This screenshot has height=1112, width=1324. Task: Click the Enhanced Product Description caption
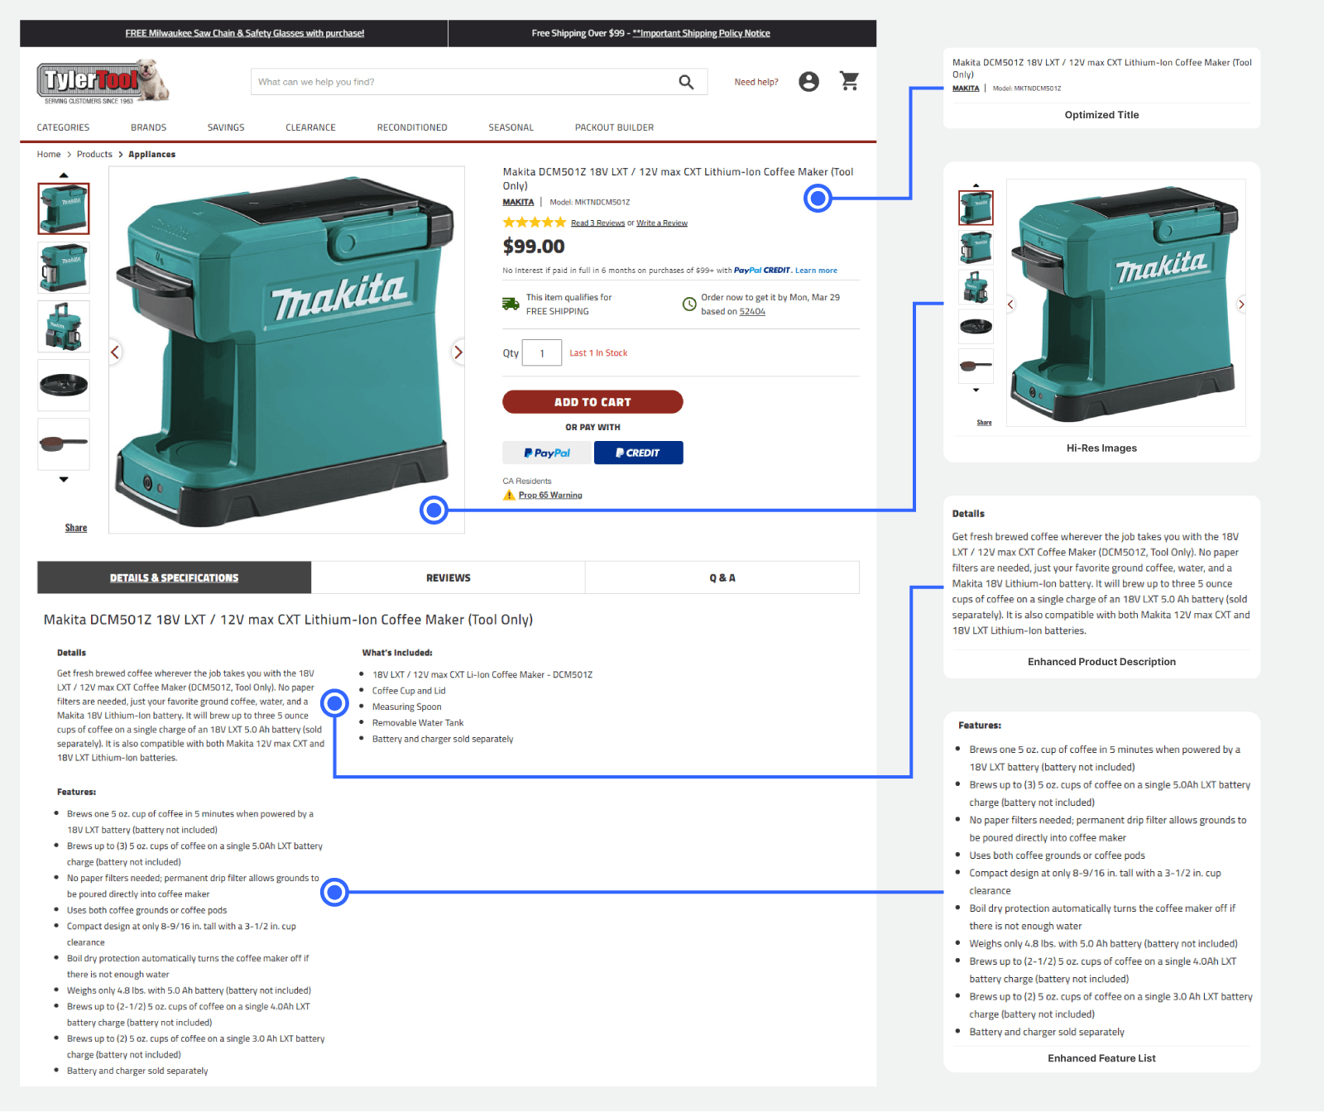1101,662
